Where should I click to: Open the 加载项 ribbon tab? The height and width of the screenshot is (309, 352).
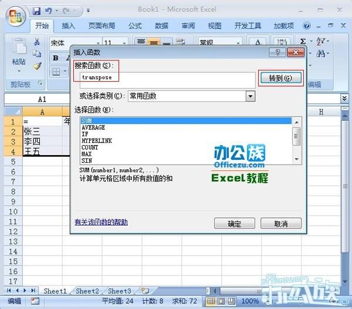(284, 26)
